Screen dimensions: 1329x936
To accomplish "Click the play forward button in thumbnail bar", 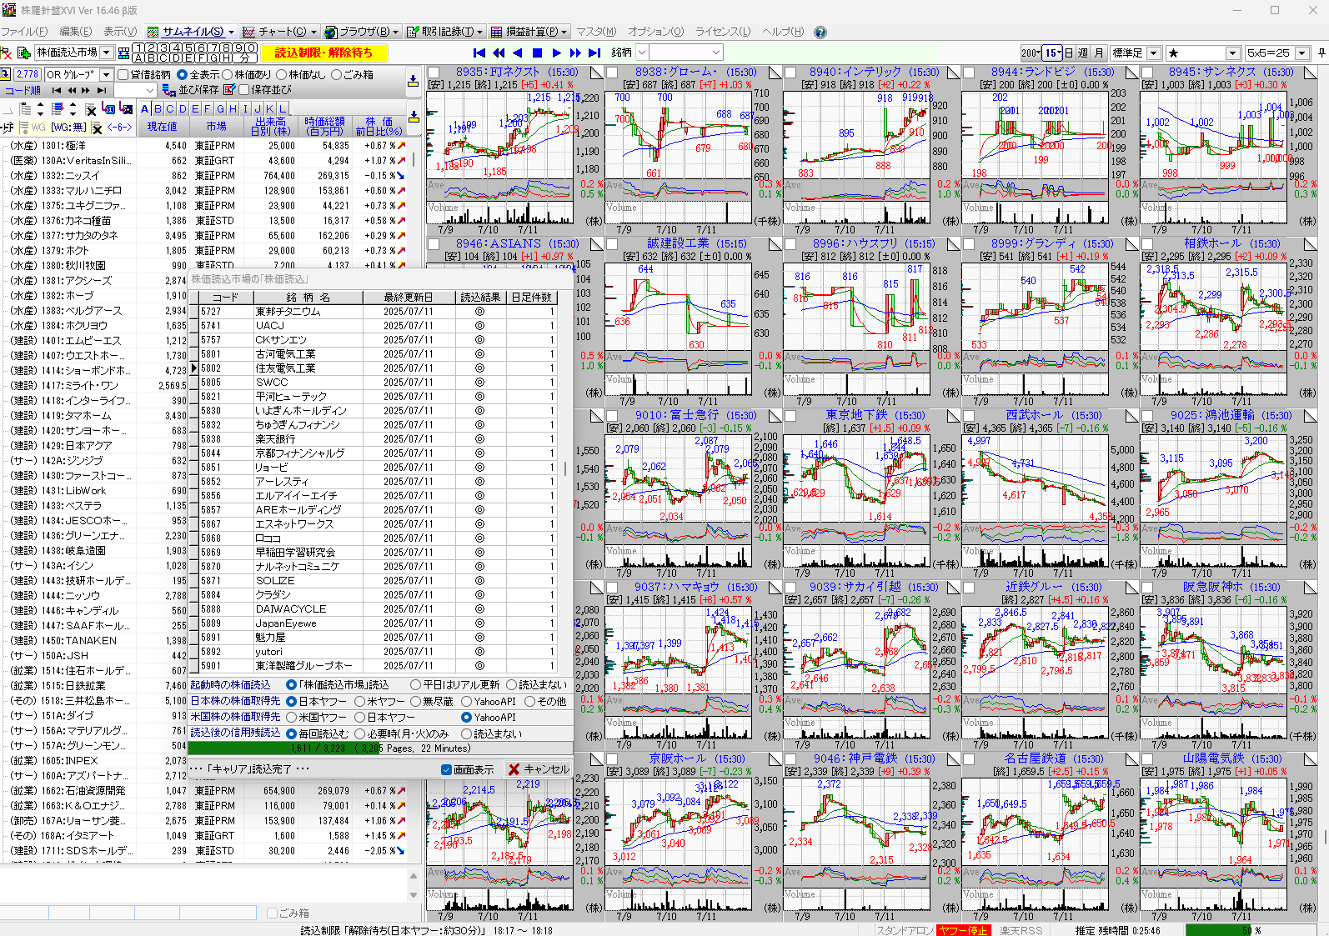I will (556, 53).
